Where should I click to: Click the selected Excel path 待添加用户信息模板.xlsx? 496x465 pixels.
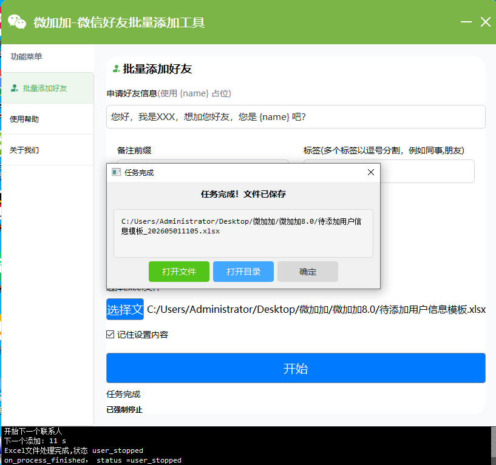[x=316, y=309]
